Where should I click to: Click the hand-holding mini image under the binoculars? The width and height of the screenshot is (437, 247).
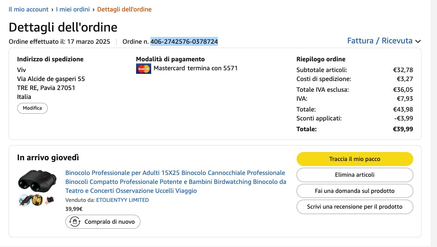tap(49, 199)
